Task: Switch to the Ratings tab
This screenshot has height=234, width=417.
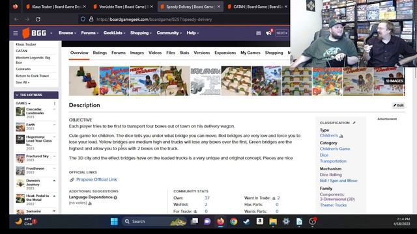Action: (x=100, y=53)
